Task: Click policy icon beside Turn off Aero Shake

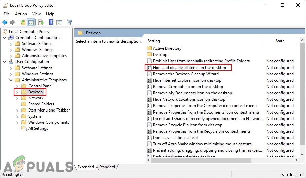Action: tap(149, 144)
